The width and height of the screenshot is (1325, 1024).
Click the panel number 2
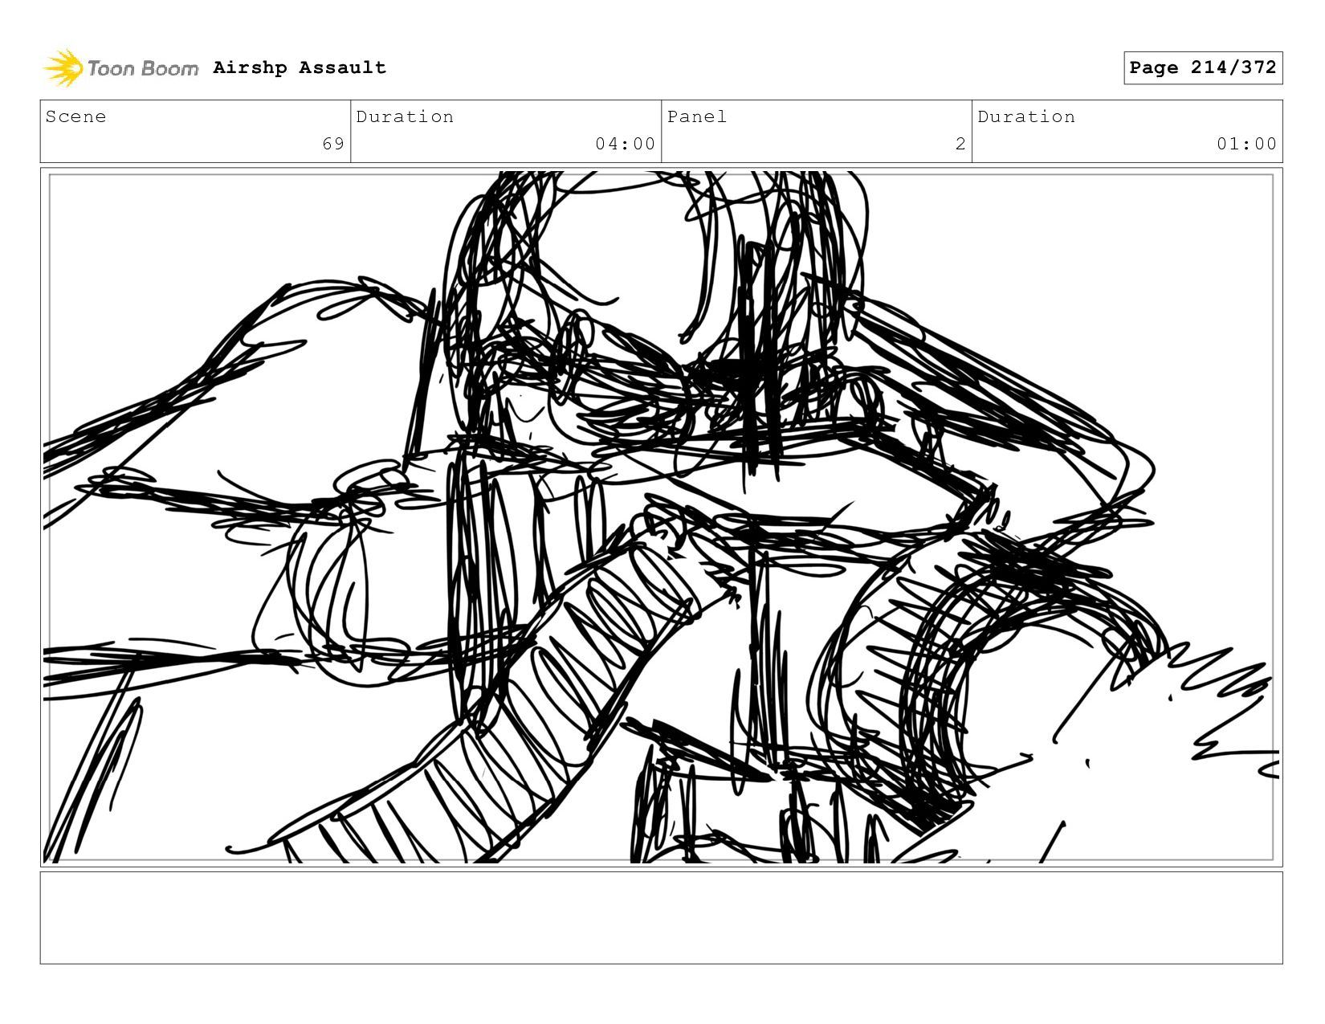(960, 144)
